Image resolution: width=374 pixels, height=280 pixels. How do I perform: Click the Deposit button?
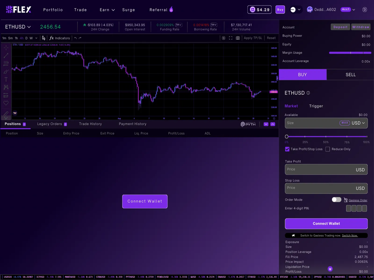(340, 27)
